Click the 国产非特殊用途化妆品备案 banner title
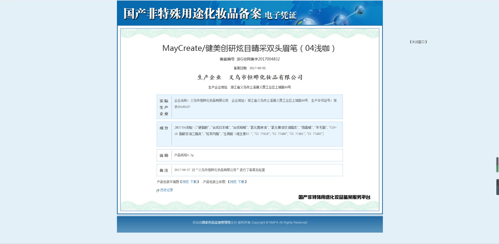This screenshot has width=499, height=244. point(192,14)
